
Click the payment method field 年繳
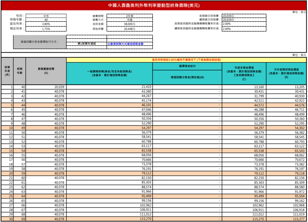[130, 20]
